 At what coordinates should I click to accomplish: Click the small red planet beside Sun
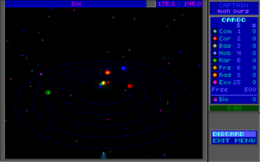[x=108, y=82]
